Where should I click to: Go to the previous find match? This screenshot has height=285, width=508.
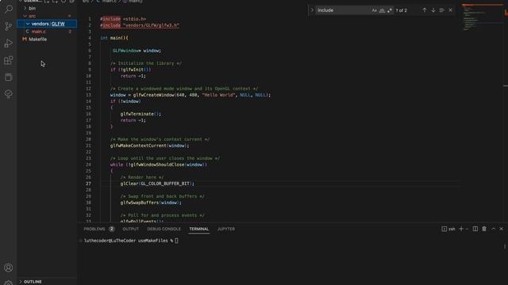point(425,10)
